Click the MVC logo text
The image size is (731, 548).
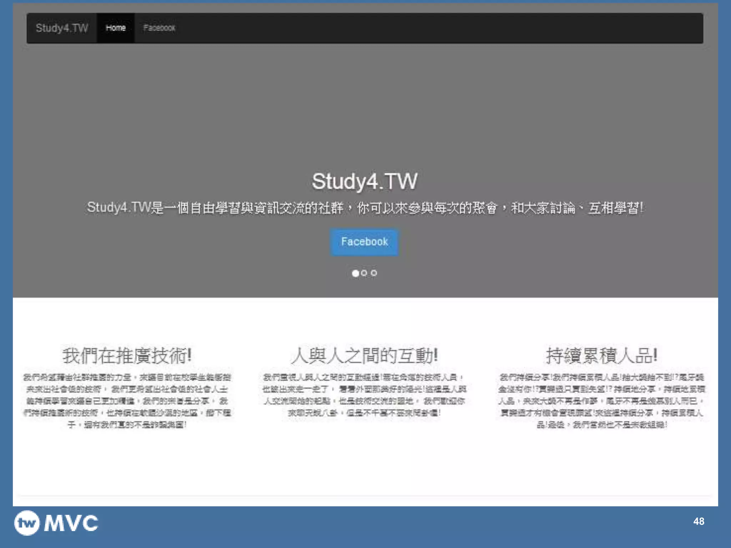71,523
